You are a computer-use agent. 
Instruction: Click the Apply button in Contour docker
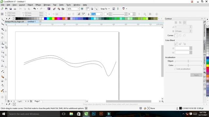click(196, 75)
